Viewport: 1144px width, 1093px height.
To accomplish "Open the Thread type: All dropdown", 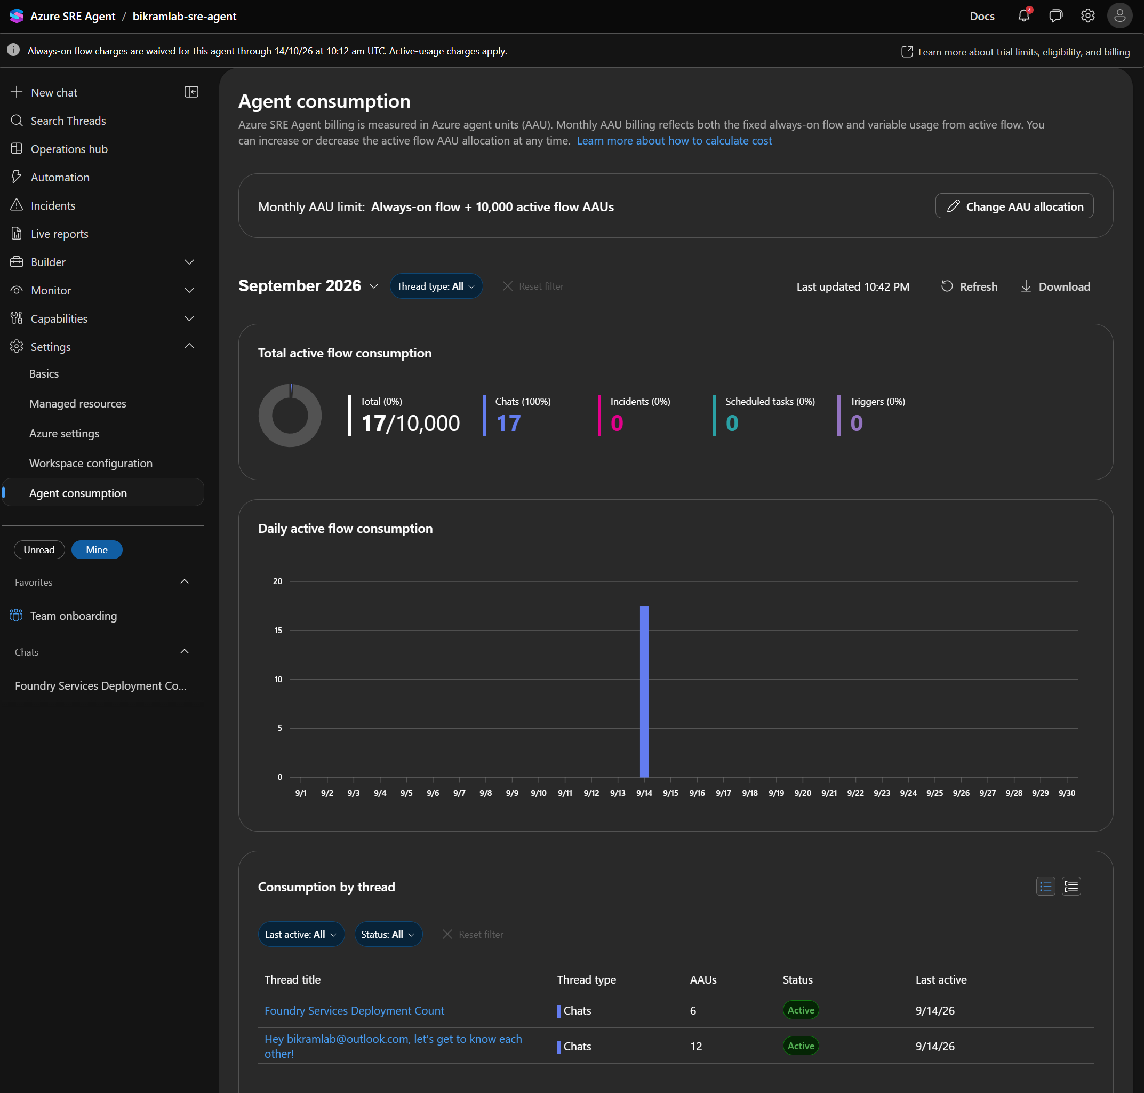I will point(436,286).
